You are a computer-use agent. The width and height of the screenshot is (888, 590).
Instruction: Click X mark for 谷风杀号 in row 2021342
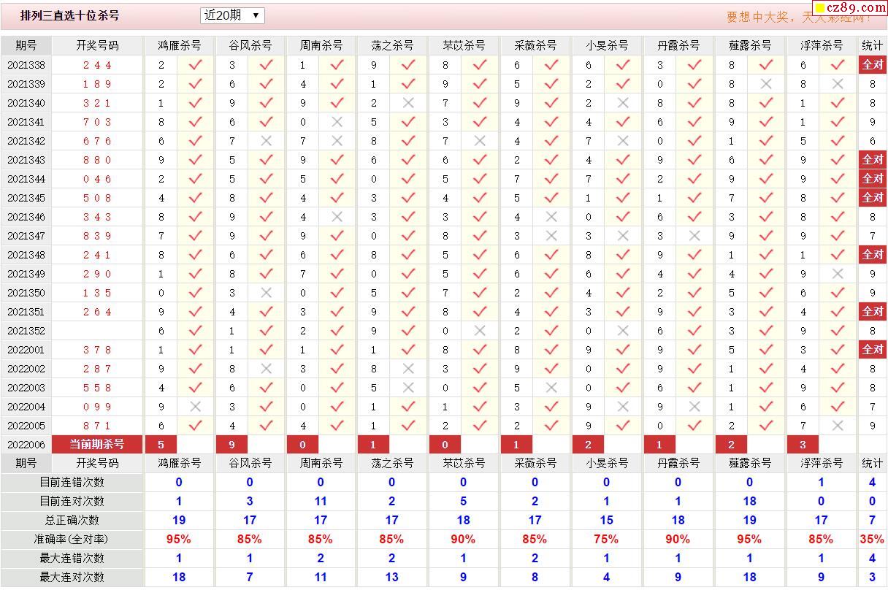tap(266, 141)
